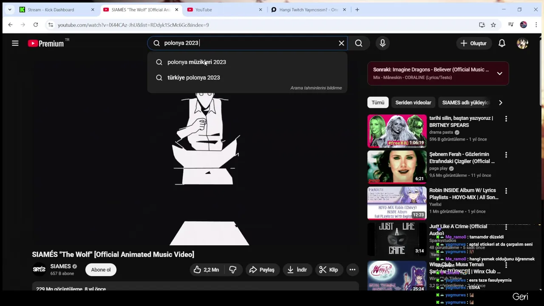Open media controls icon in toolbar
The height and width of the screenshot is (306, 544).
(x=511, y=25)
